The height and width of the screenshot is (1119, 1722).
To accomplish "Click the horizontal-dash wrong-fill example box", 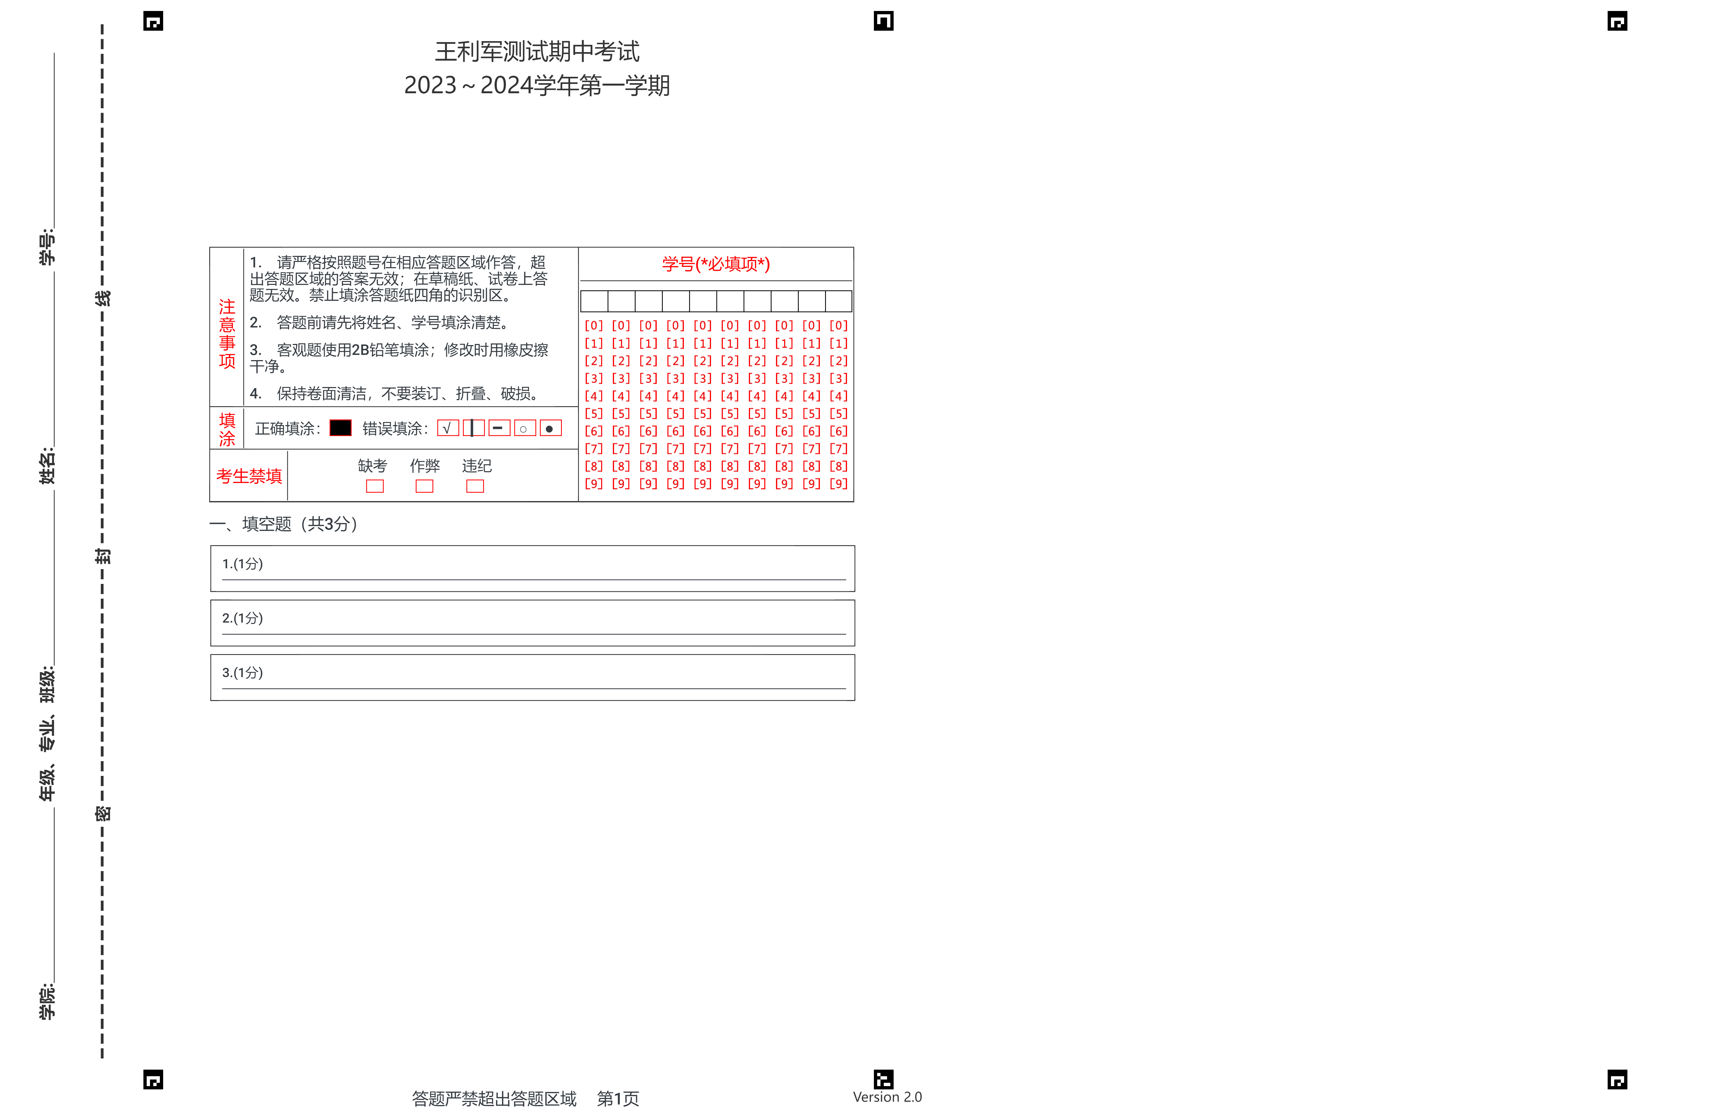I will coord(499,428).
